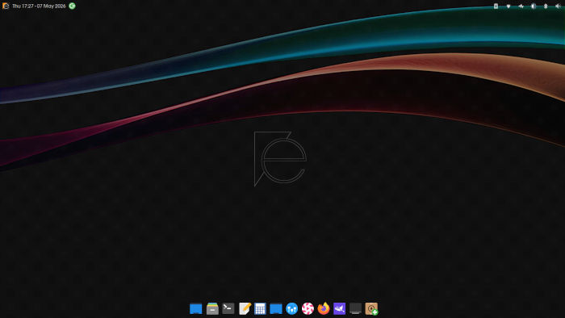Click the dark monitor icon in the dock
565x318 pixels.
click(x=355, y=308)
